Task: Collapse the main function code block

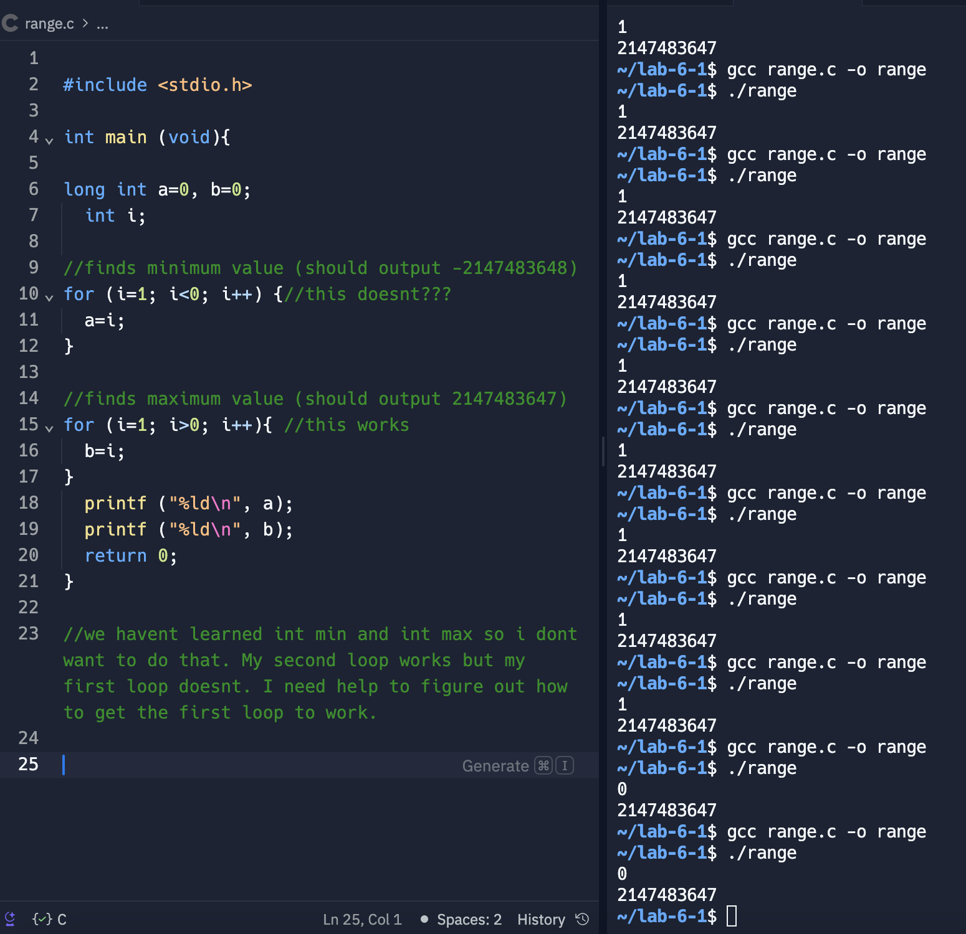Action: tap(49, 139)
